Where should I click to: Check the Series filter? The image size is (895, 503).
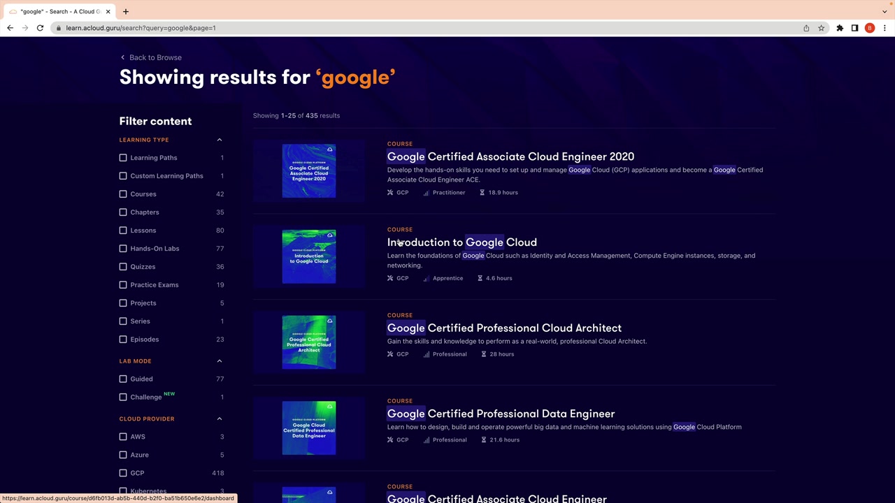[123, 321]
